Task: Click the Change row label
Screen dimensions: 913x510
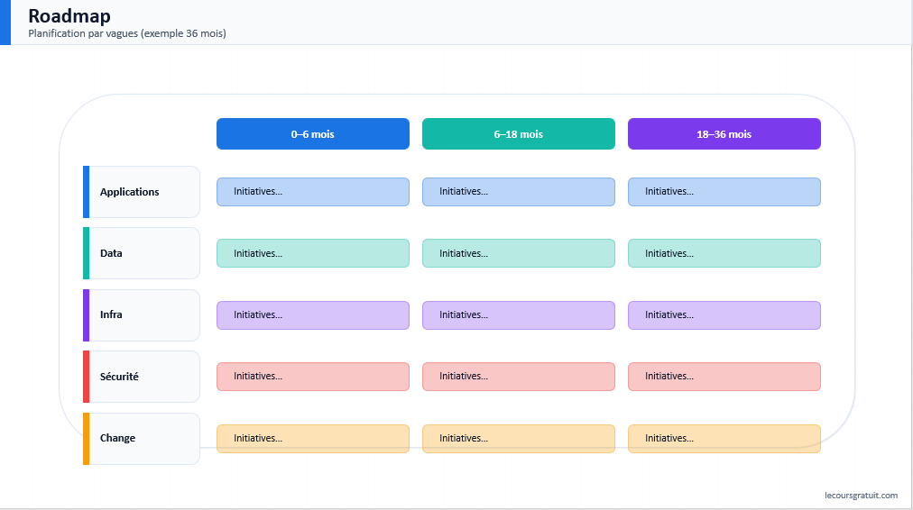Action: point(142,439)
